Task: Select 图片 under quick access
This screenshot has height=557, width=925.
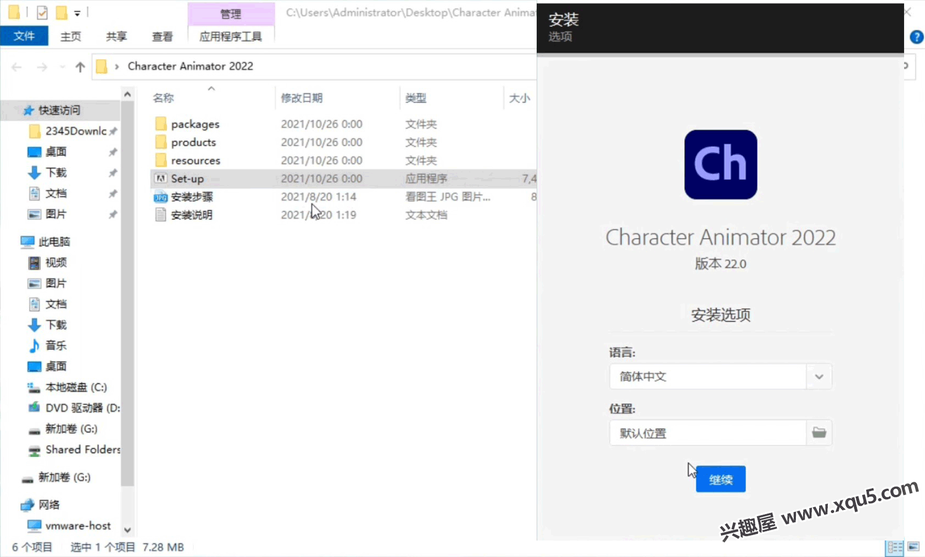Action: [x=56, y=214]
